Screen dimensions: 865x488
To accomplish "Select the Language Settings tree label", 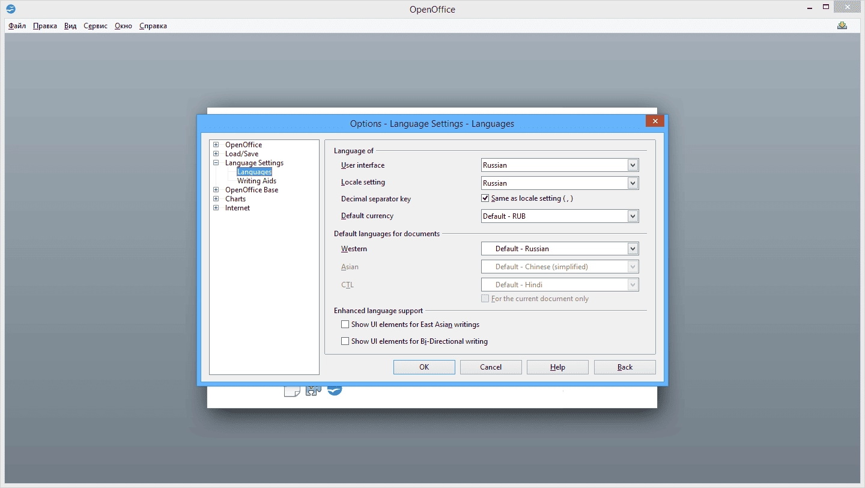I will [x=254, y=163].
